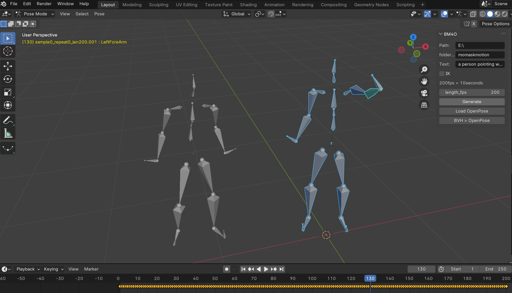Select the Move tool in toolbar
512x293 pixels.
coord(8,66)
